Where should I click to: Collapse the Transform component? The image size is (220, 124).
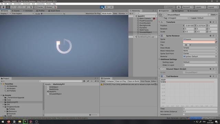coord(159,22)
